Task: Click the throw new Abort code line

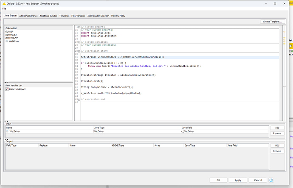Action: 144,66
